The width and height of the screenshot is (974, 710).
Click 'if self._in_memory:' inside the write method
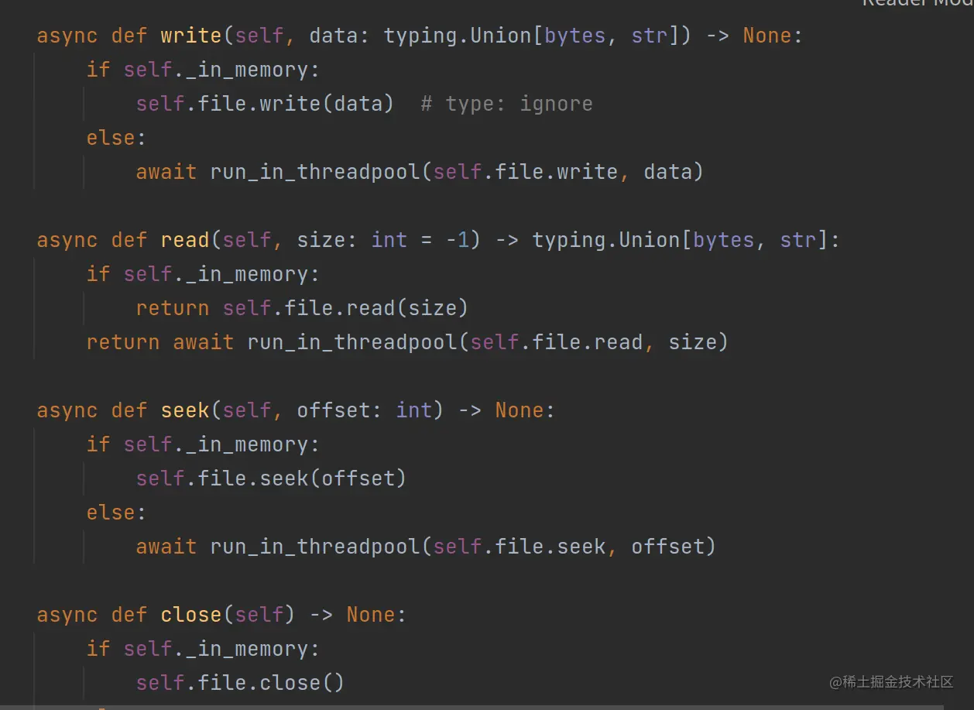click(204, 70)
